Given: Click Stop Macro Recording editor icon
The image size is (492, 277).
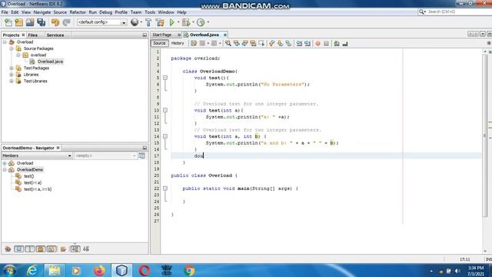Looking at the screenshot, I should 326,43.
